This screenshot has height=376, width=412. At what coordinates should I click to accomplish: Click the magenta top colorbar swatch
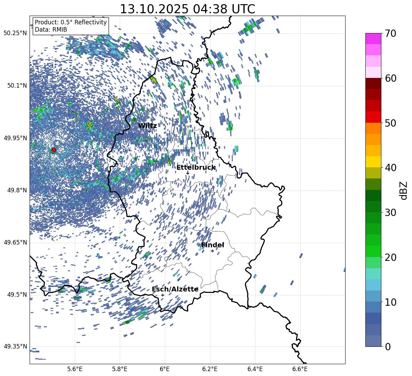tap(373, 39)
